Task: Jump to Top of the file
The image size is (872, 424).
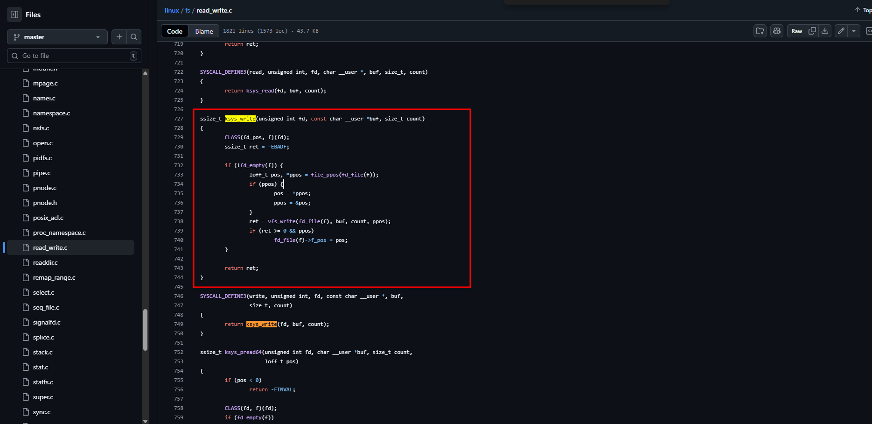Action: pyautogui.click(x=863, y=10)
